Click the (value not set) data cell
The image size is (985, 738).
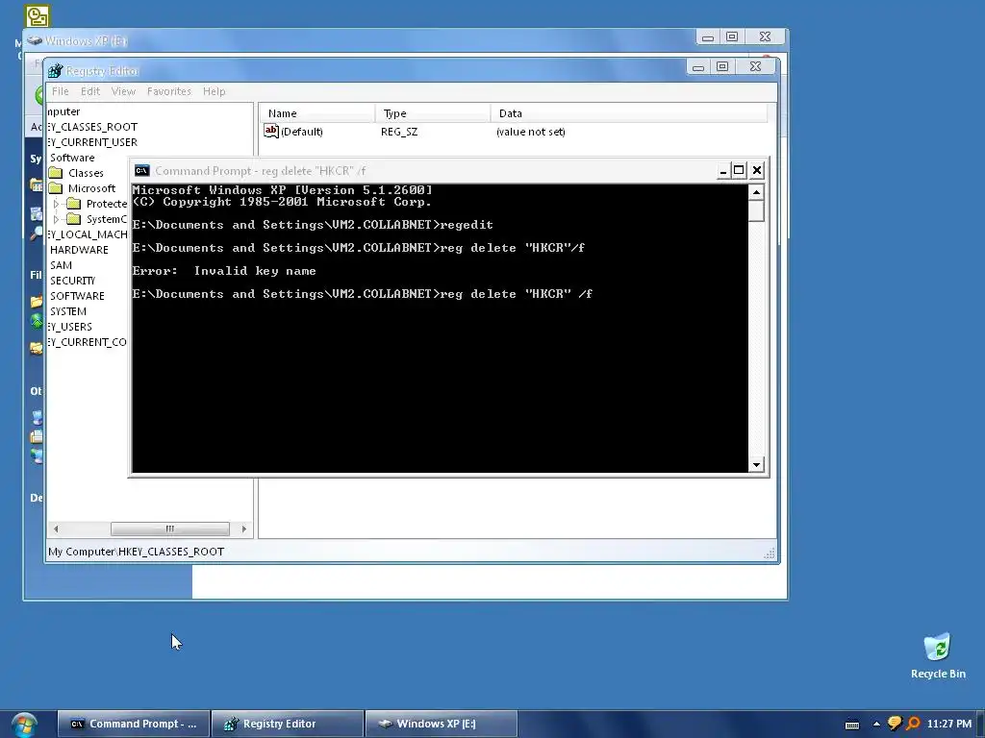tap(531, 131)
